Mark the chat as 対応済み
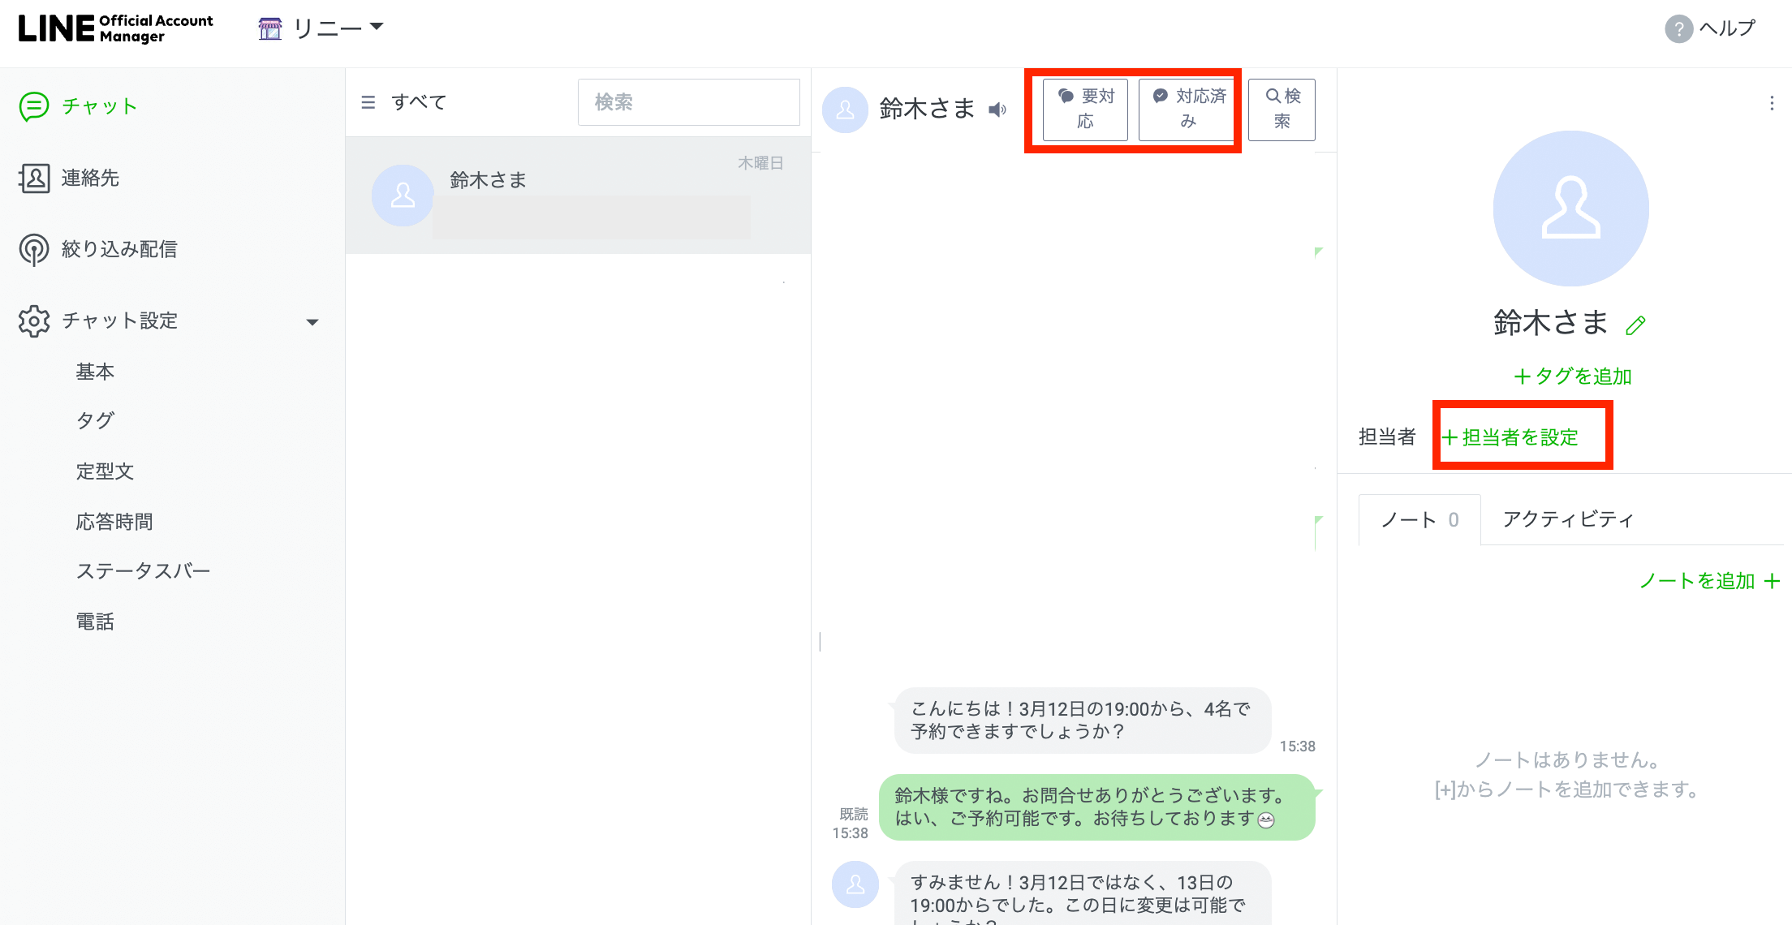The height and width of the screenshot is (925, 1792). tap(1188, 109)
